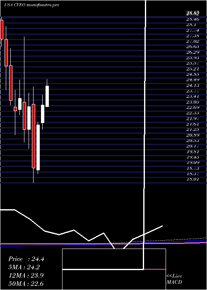Select the 25.93 price axis label
Screen dimensions: 207x290
tap(193, 58)
